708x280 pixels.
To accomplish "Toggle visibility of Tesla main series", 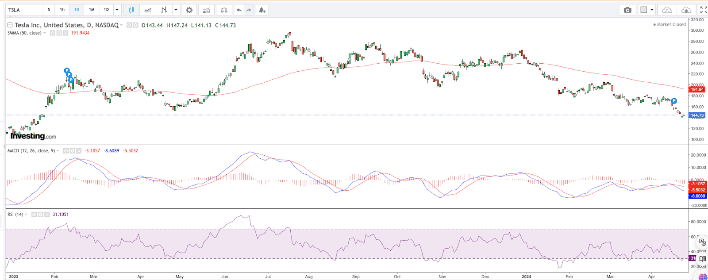I will 129,25.
